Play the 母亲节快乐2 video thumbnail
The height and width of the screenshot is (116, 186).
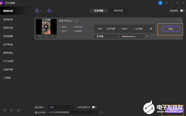click(46, 26)
